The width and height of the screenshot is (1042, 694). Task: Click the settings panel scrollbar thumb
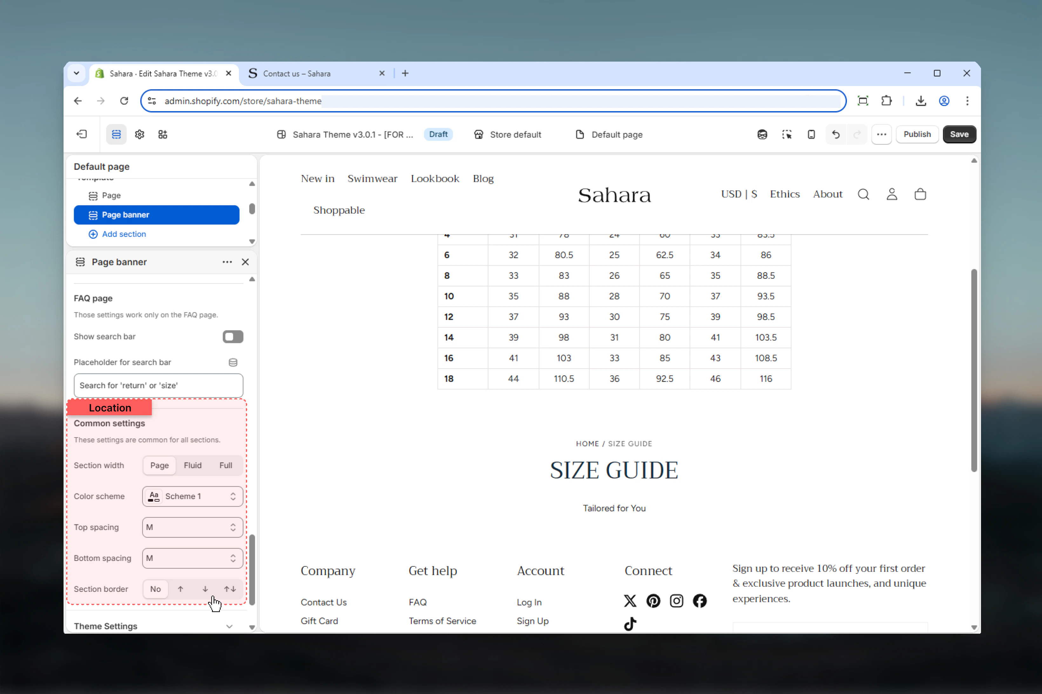[x=252, y=570]
